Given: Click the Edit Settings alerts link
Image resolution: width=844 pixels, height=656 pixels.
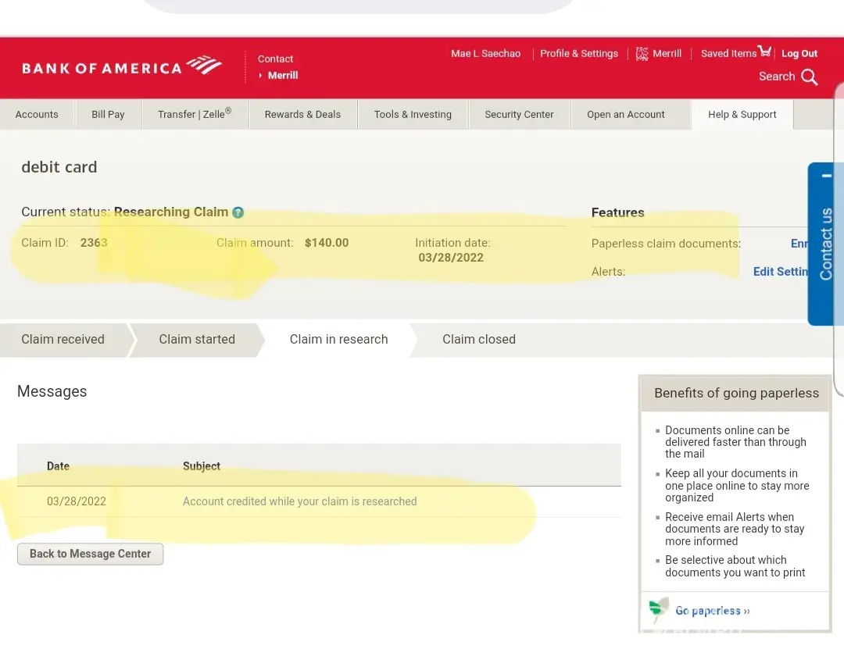Looking at the screenshot, I should 780,272.
